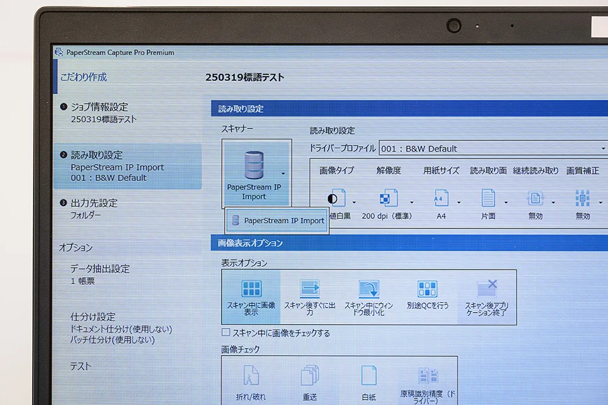Viewport: 608px width, 405px height.
Task: Click the 継続読み取り icon
Action: click(535, 198)
